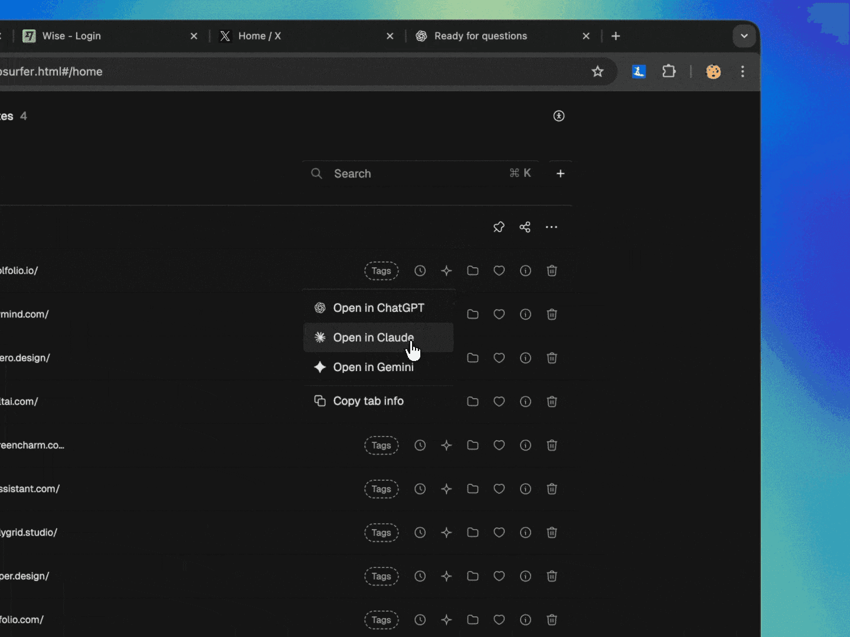Delete the ero.design tab
The width and height of the screenshot is (850, 637).
pyautogui.click(x=552, y=358)
